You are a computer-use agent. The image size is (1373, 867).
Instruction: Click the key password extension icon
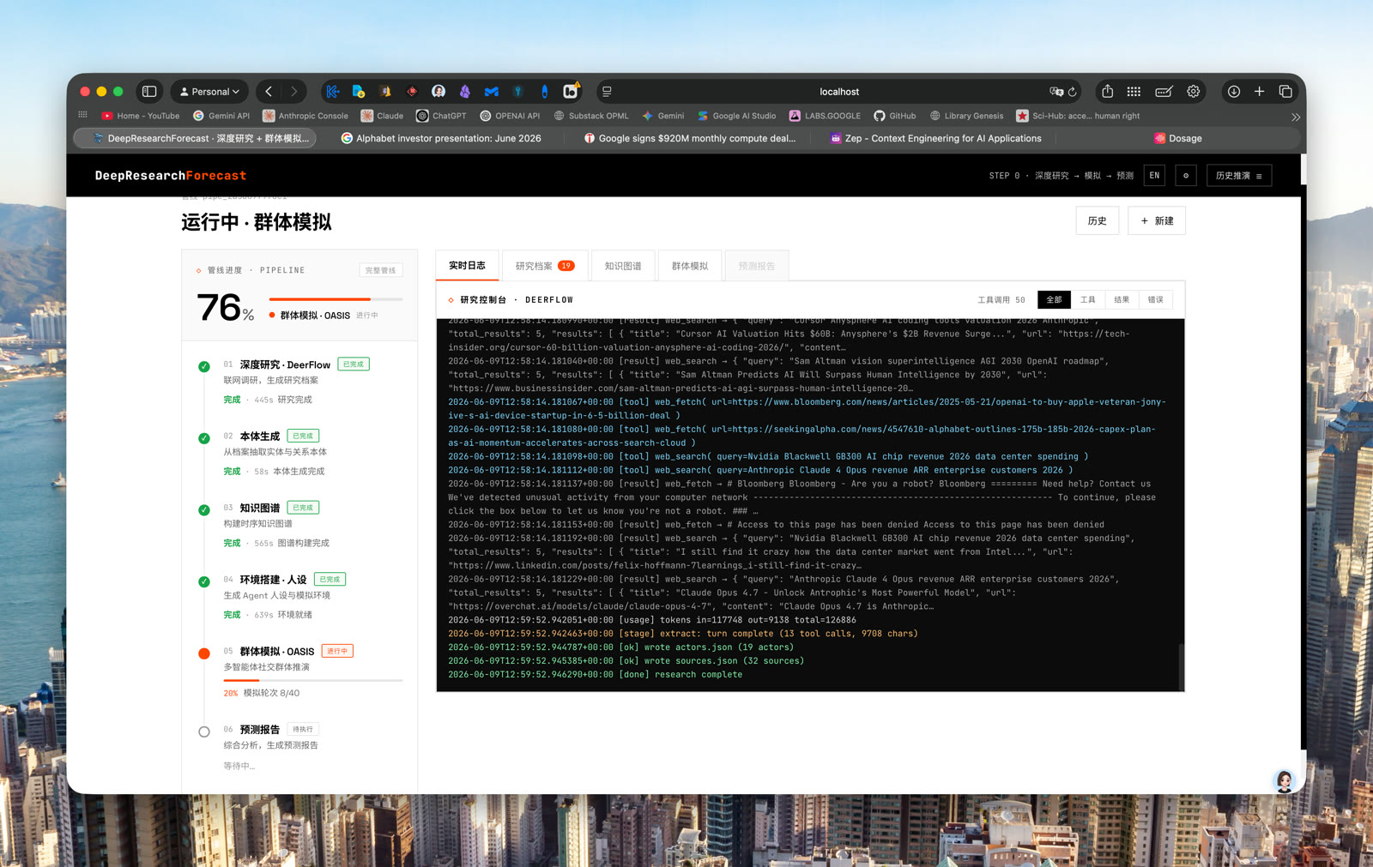point(518,92)
